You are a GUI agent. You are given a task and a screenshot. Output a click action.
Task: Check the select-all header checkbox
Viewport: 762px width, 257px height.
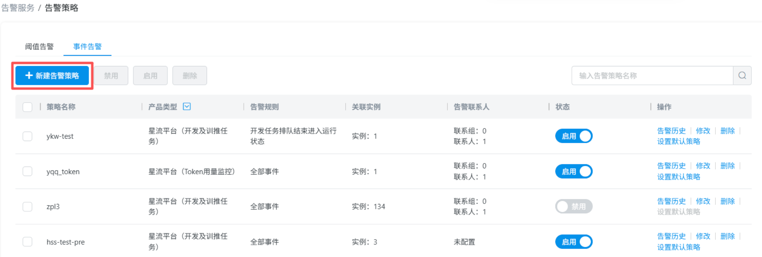click(x=27, y=107)
